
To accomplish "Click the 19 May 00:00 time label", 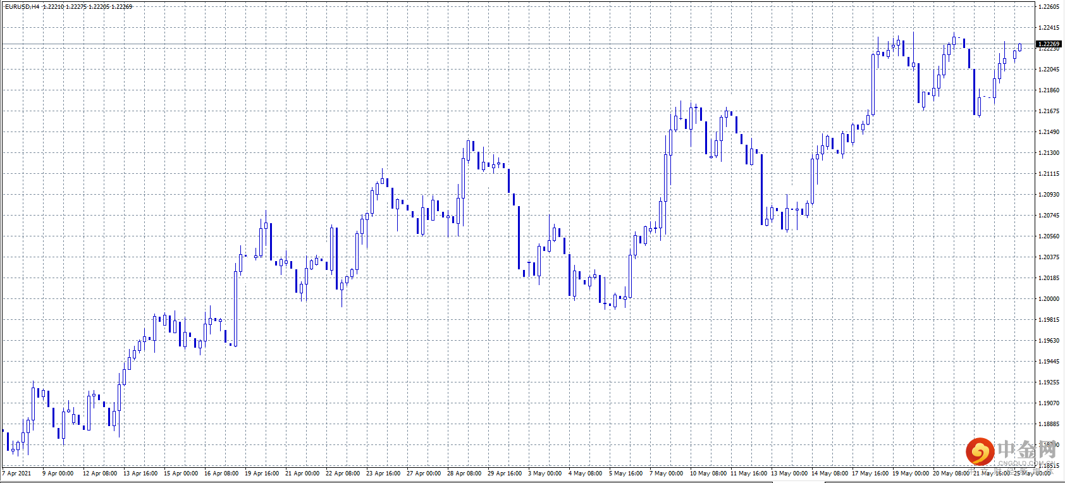I will (x=911, y=474).
